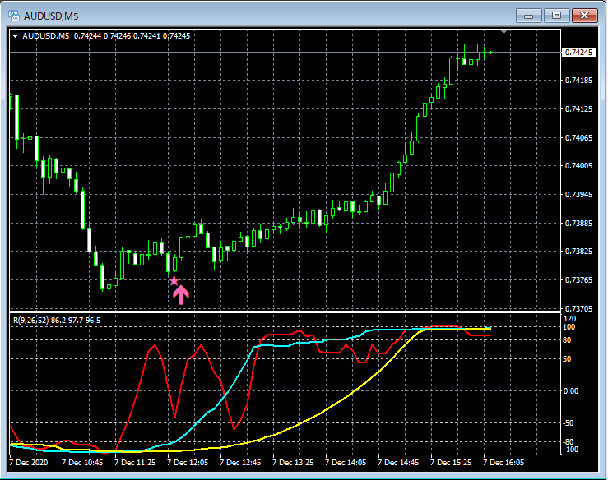608x480 pixels.
Task: Click the pink star marker below candles
Action: tap(174, 281)
